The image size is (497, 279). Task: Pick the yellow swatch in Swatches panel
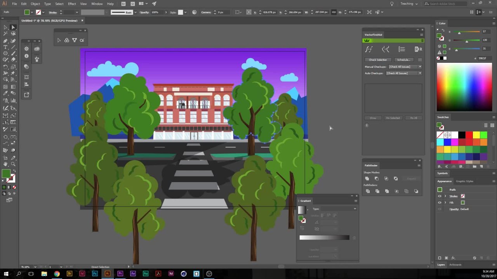pyautogui.click(x=476, y=135)
